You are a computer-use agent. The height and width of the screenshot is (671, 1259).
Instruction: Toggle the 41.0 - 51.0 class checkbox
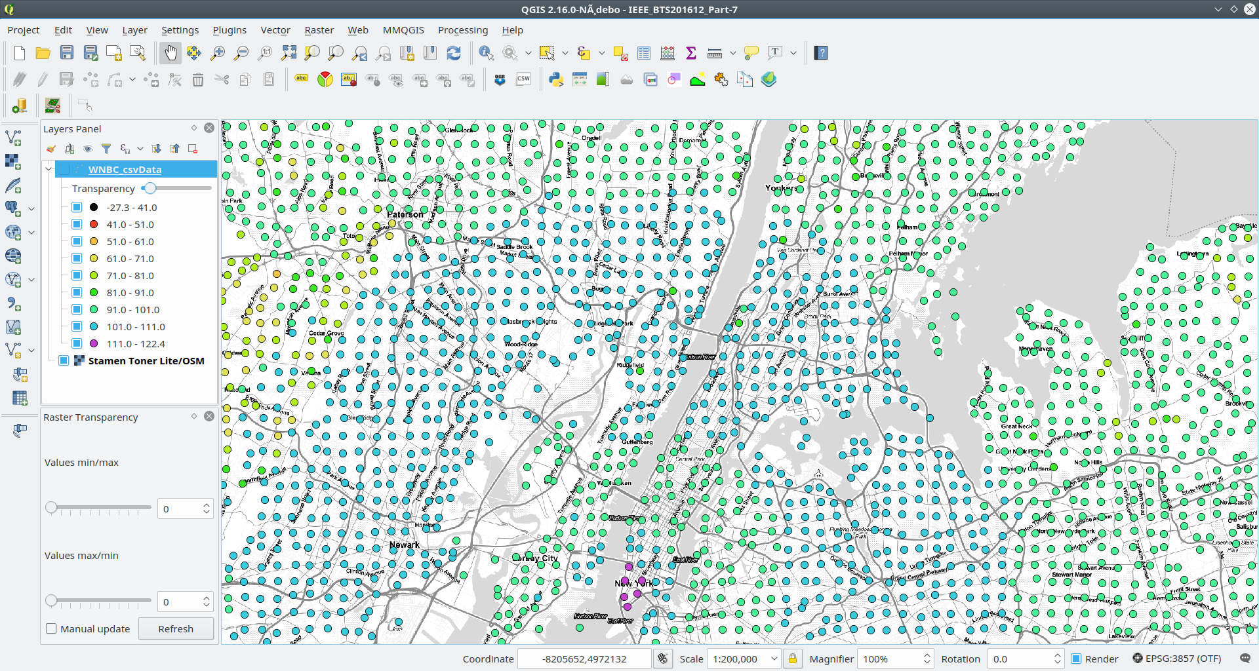[77, 224]
